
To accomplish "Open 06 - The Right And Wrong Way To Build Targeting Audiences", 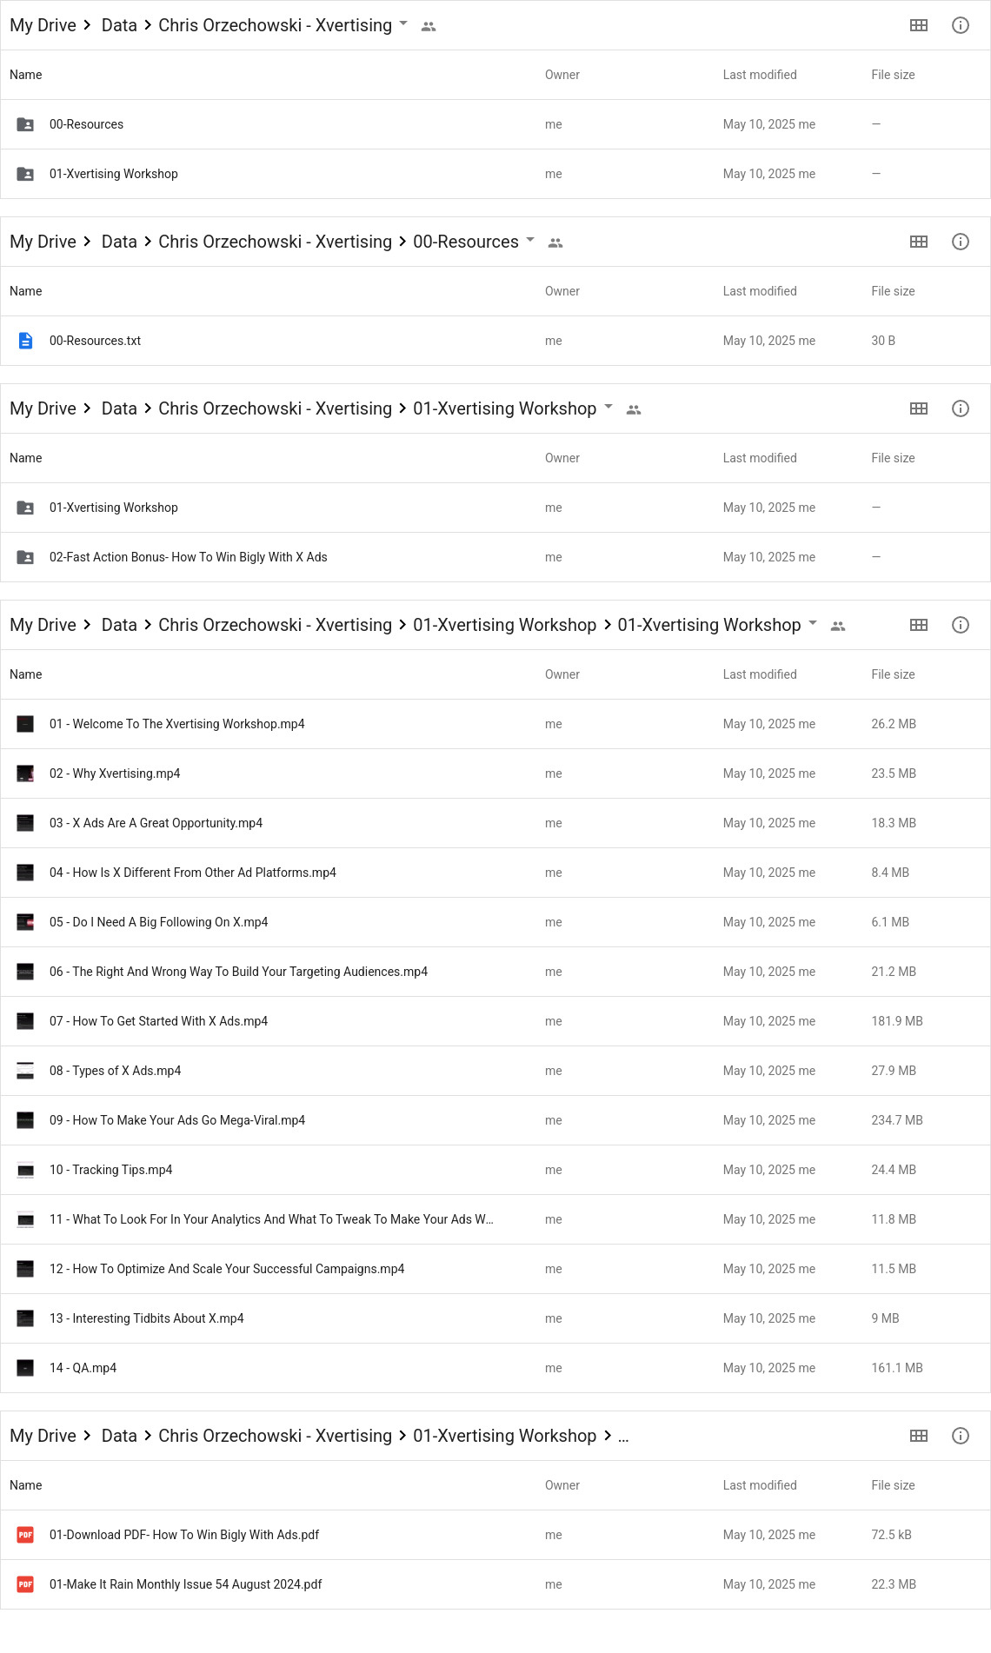I will point(495,972).
